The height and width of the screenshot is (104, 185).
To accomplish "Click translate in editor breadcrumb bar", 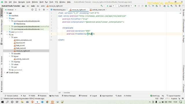I will pos(67,93).
